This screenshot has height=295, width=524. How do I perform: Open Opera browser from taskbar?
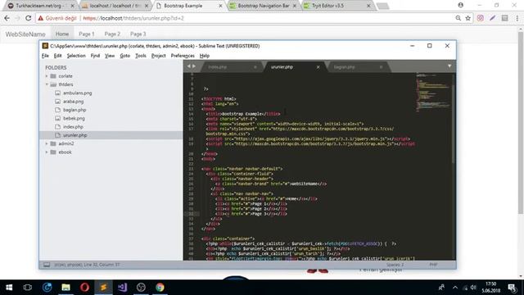(84, 288)
